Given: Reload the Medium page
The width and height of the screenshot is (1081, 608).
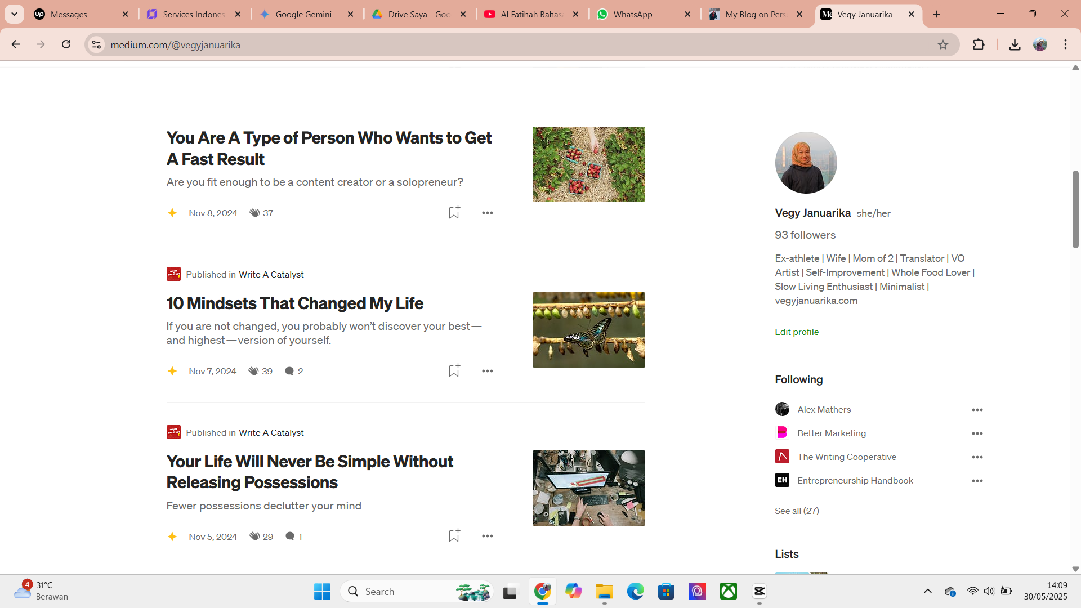Looking at the screenshot, I should click(x=66, y=44).
